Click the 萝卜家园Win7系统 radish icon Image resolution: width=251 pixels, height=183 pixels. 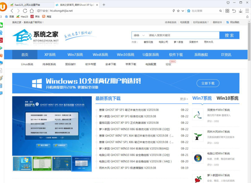[x=198, y=179]
